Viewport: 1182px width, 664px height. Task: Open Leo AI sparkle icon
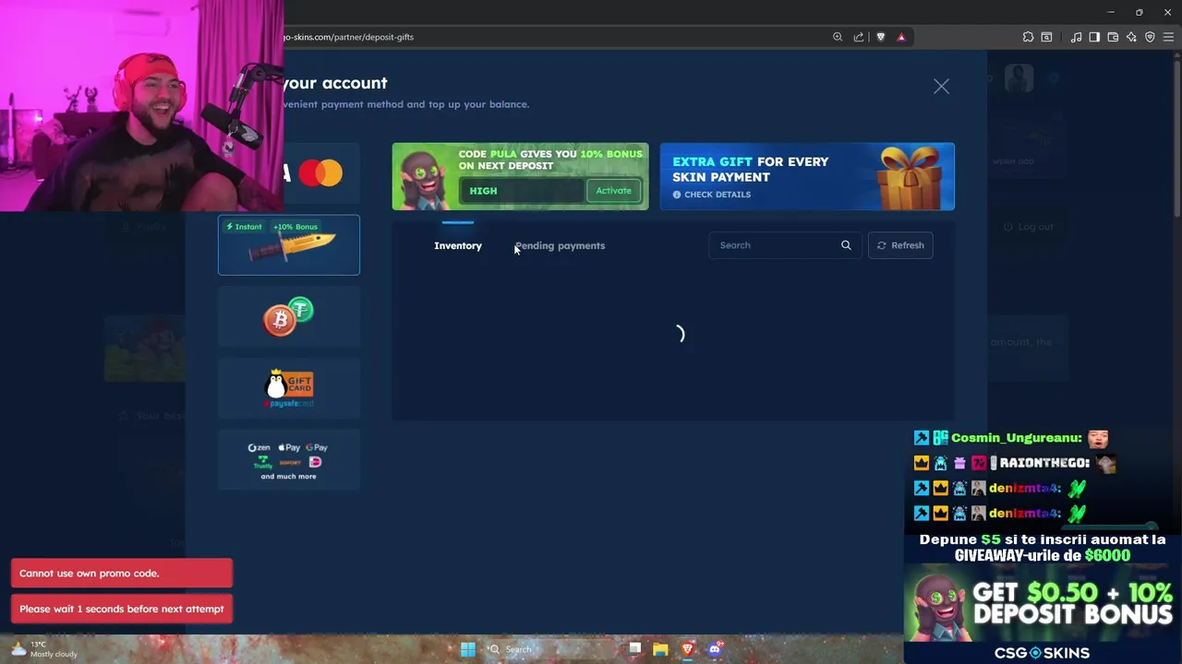tap(1131, 37)
